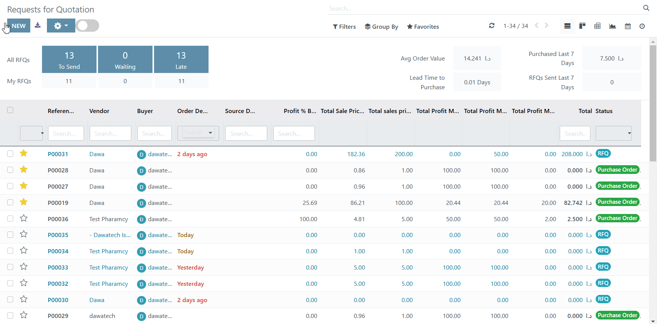Image resolution: width=657 pixels, height=324 pixels.
Task: Open the gear settings dropdown button
Action: point(61,26)
